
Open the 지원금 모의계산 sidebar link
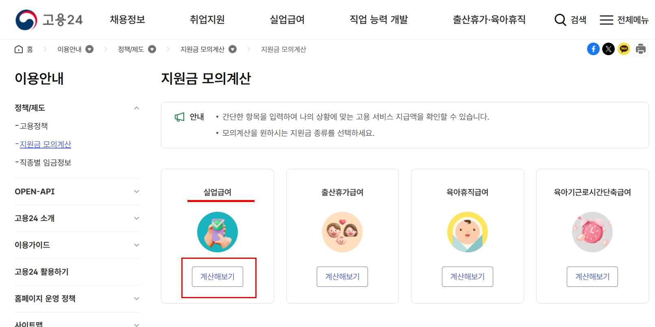coord(46,144)
